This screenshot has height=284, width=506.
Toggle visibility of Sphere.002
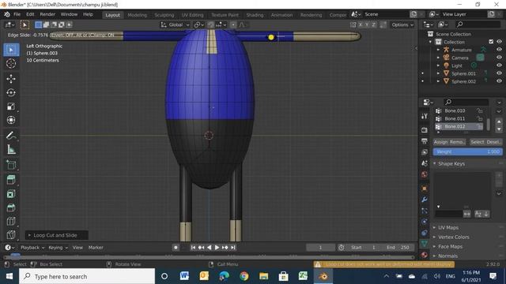click(499, 81)
